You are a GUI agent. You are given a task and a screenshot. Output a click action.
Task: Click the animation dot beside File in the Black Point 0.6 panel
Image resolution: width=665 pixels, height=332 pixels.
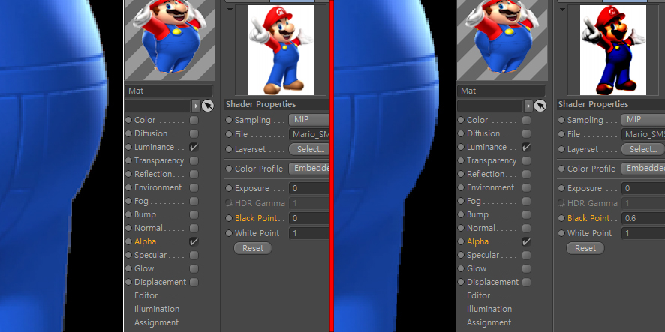coord(561,134)
